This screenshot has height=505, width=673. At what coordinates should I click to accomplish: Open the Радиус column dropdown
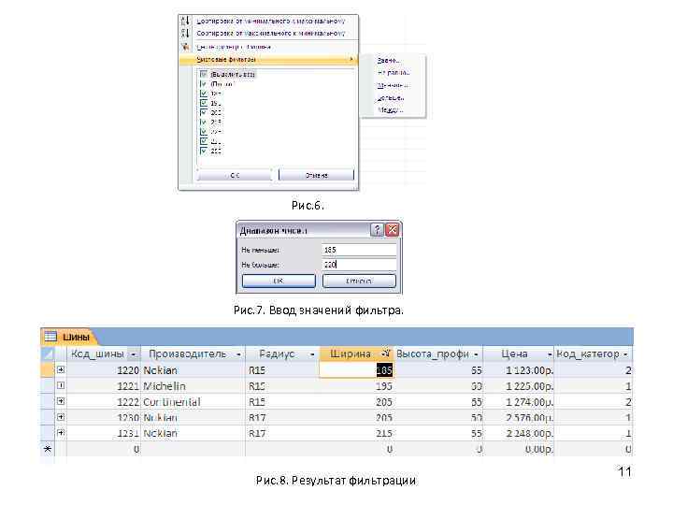[x=312, y=354]
